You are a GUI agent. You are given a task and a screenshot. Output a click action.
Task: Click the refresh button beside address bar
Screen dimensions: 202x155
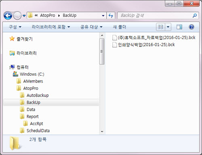(x=111, y=16)
